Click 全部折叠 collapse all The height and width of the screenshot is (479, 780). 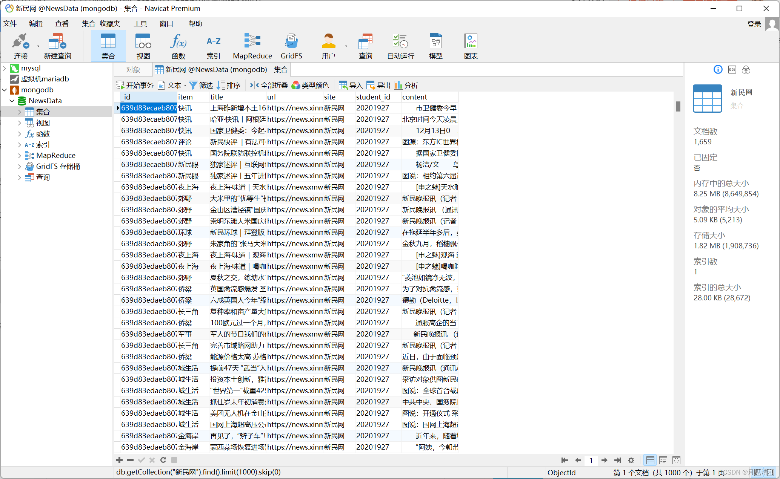269,85
